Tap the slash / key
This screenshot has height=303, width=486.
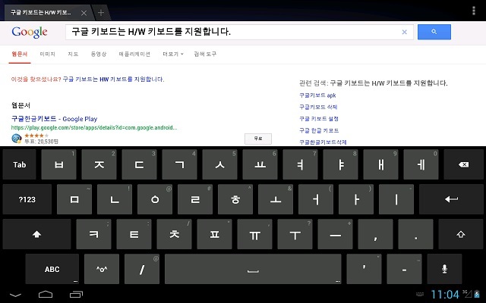[x=142, y=269]
